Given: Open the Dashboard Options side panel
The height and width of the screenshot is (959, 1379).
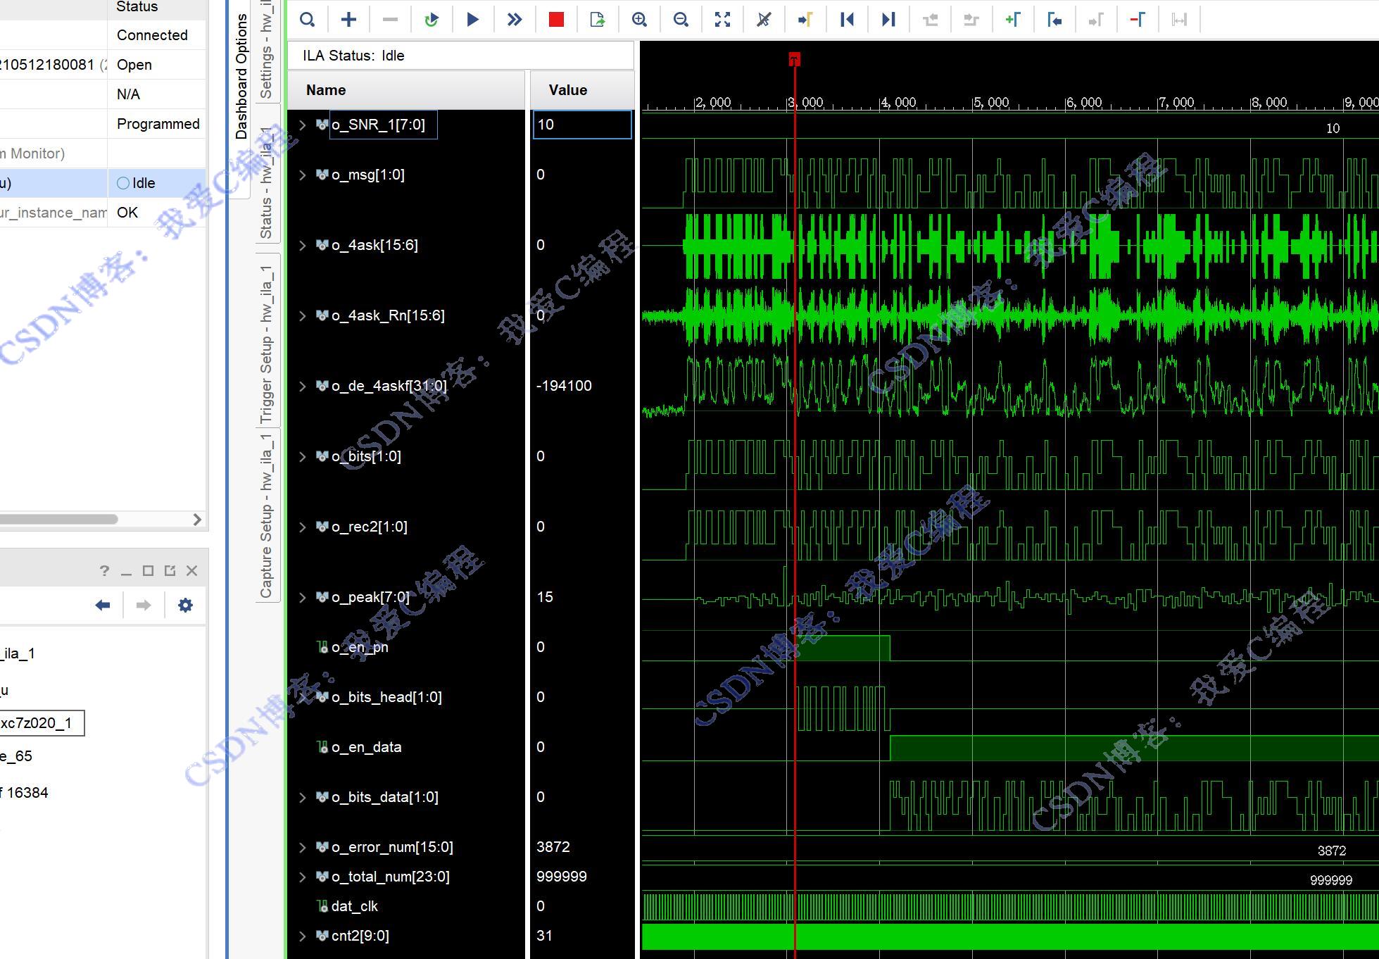Looking at the screenshot, I should (x=241, y=77).
